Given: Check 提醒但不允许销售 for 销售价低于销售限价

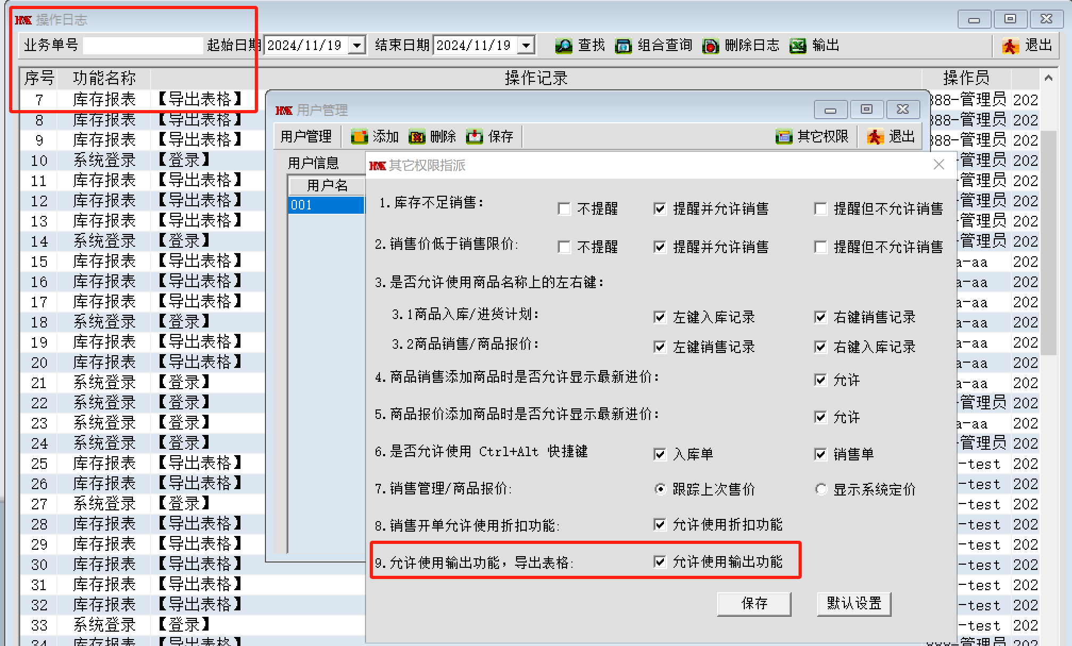Looking at the screenshot, I should pyautogui.click(x=821, y=247).
